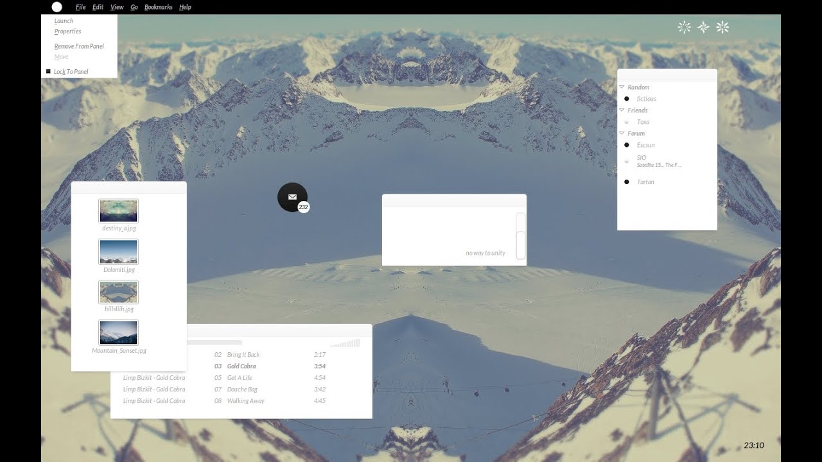822x462 pixels.
Task: Open the Go menu
Action: click(134, 7)
